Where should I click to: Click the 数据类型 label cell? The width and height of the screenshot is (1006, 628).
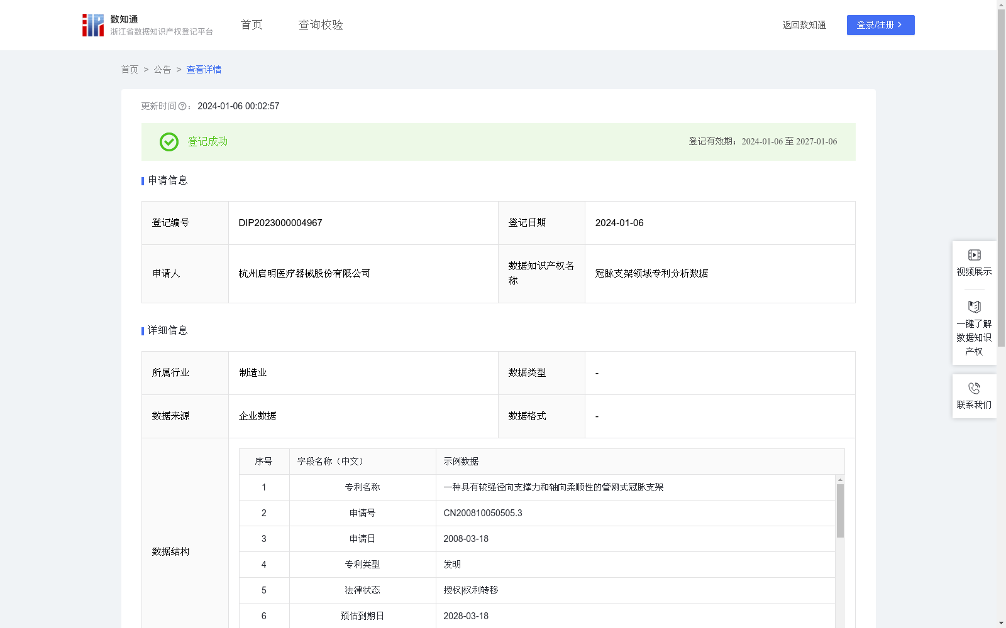(x=541, y=373)
